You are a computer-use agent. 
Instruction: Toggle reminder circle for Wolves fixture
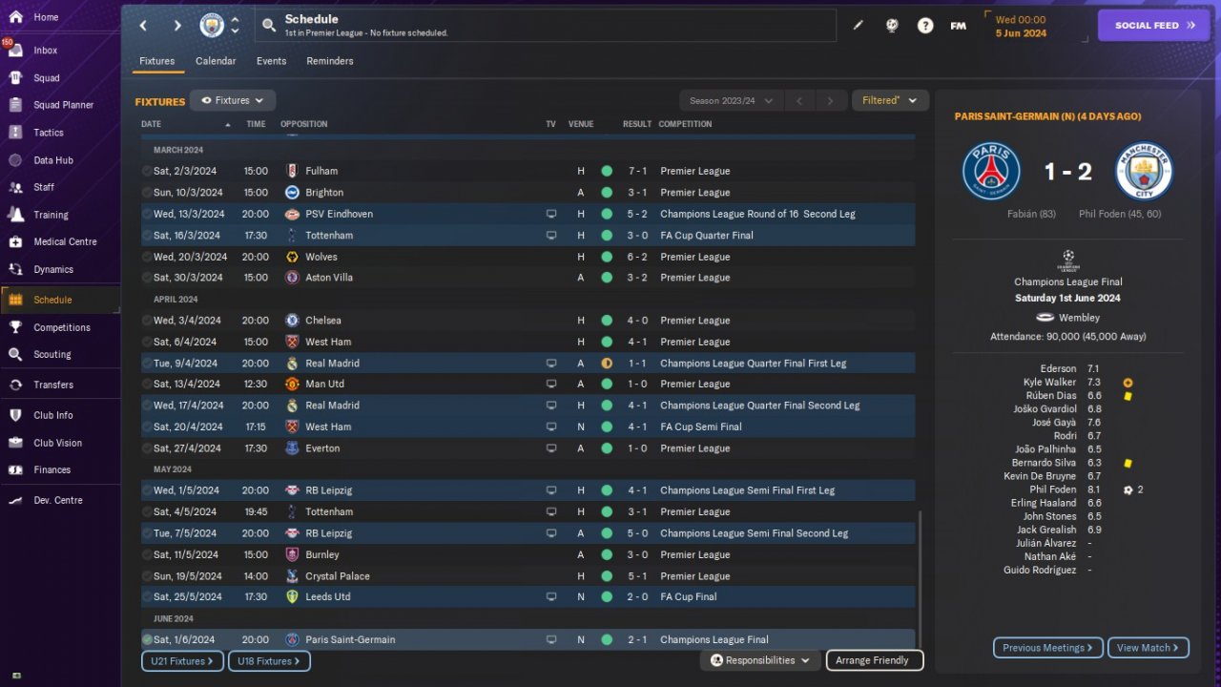click(x=147, y=257)
